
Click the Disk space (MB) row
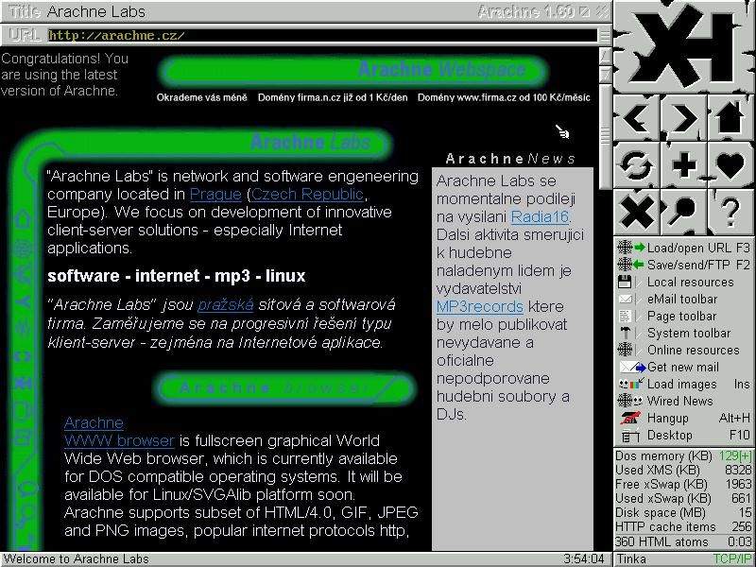[683, 512]
